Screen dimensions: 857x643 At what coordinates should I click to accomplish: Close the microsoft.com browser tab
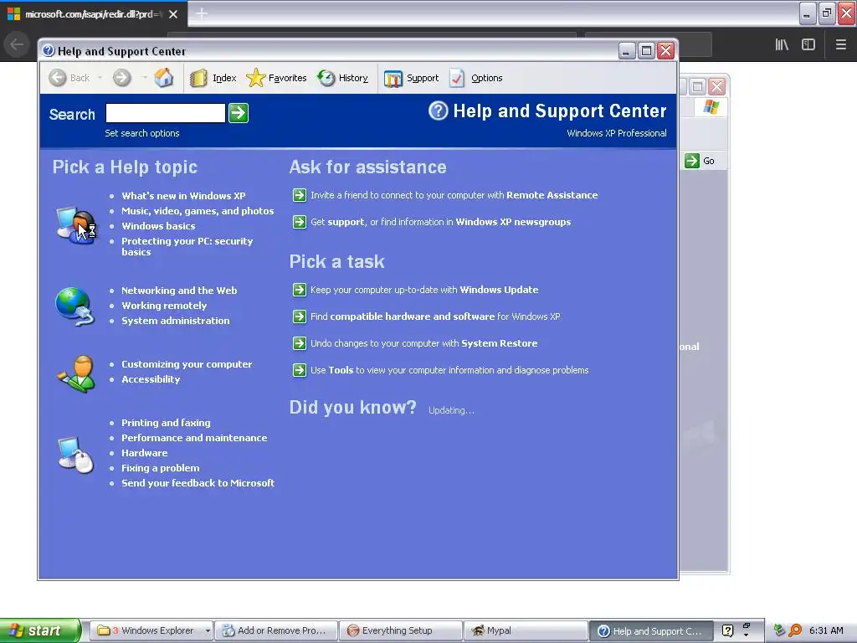click(x=173, y=14)
